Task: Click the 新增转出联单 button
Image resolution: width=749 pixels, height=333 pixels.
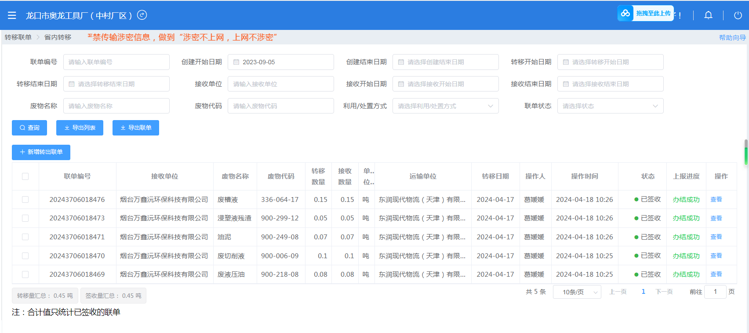Action: coord(41,152)
